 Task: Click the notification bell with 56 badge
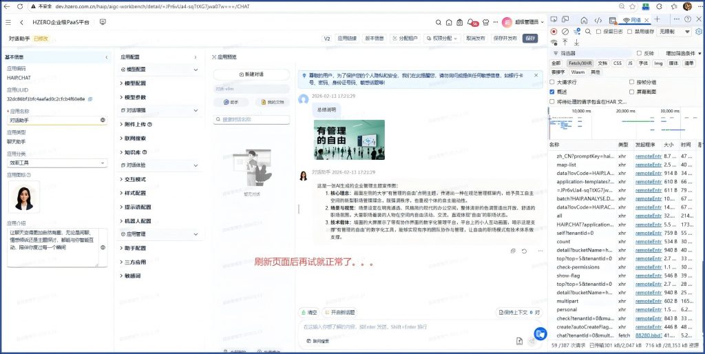[x=472, y=22]
